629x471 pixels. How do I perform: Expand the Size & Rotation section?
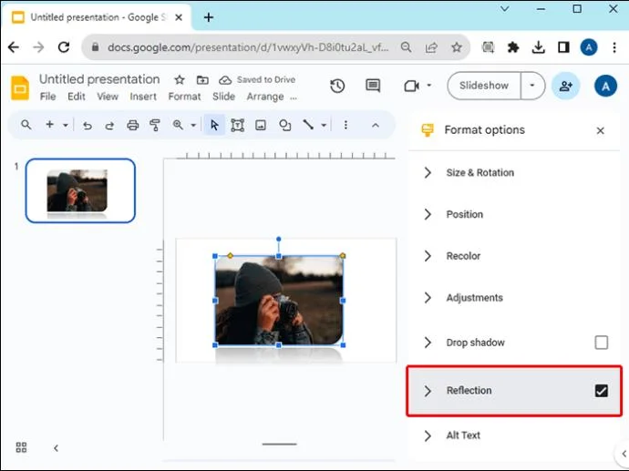479,173
